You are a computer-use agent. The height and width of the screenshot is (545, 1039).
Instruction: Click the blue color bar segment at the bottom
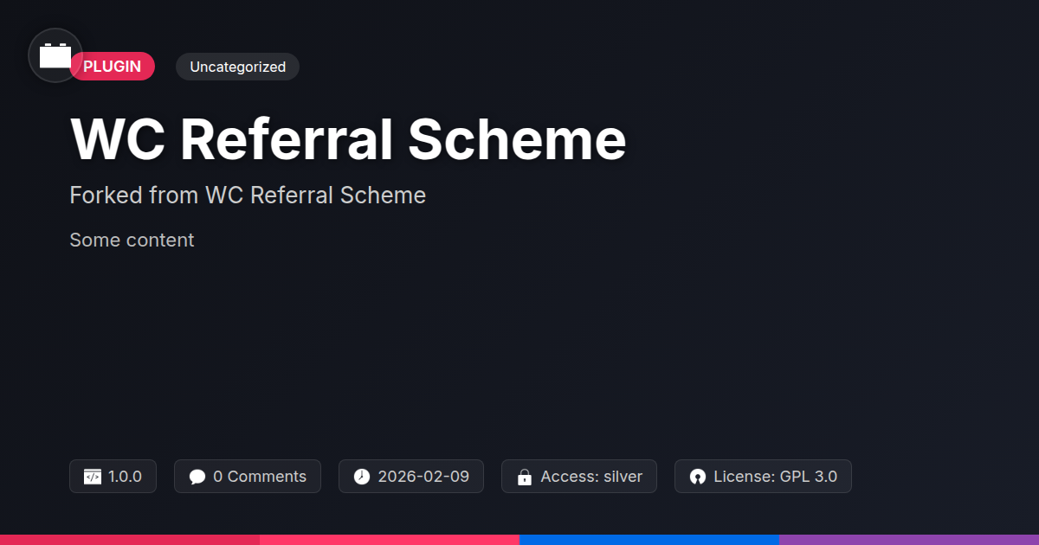click(x=649, y=540)
